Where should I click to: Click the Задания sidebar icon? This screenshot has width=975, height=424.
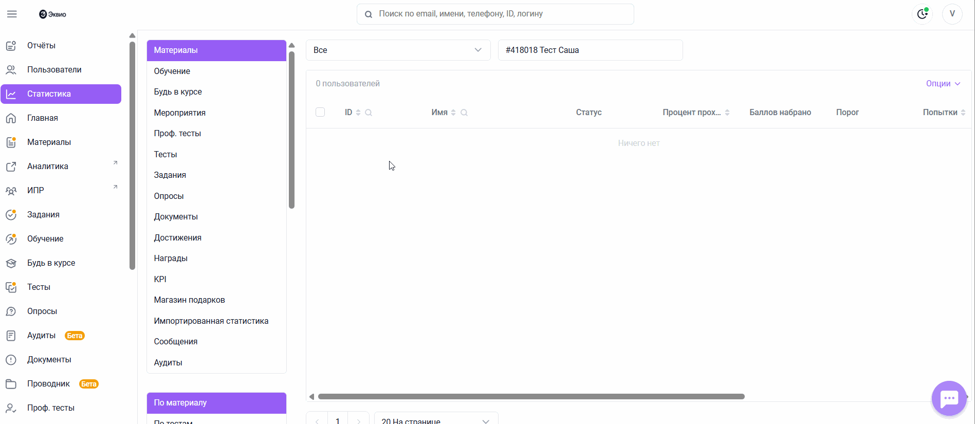click(x=11, y=215)
